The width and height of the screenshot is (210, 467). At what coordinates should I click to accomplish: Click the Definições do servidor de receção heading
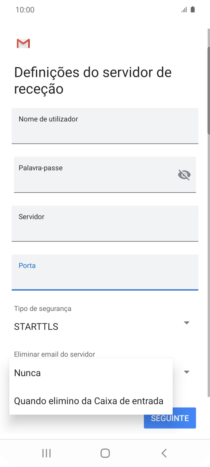point(93,80)
